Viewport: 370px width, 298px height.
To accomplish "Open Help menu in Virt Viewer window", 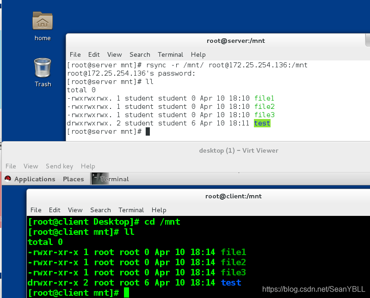I will tap(88, 166).
